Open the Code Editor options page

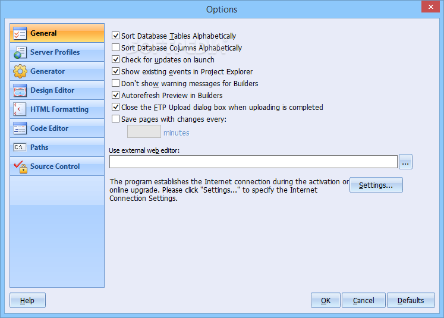point(49,128)
